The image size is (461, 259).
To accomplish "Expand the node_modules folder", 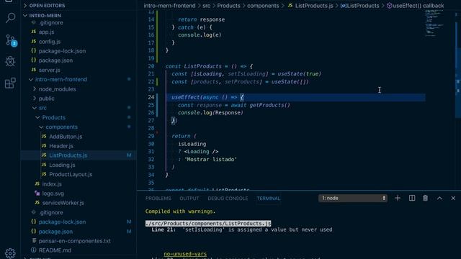I will point(57,89).
